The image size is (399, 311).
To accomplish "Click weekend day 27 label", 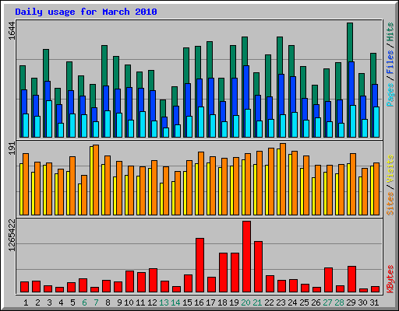I will [x=327, y=302].
